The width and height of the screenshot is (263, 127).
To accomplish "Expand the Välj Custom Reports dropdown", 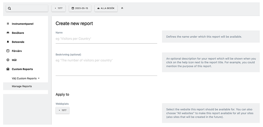I will pos(25,78).
